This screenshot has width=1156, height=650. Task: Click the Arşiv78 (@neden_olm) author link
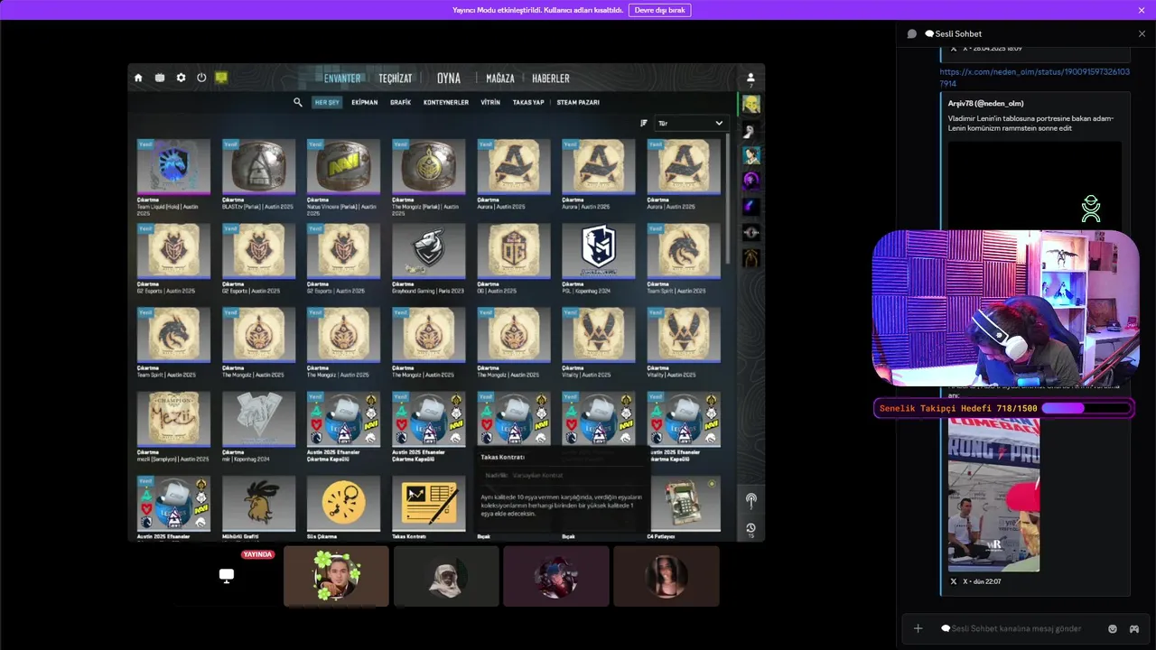pos(985,103)
